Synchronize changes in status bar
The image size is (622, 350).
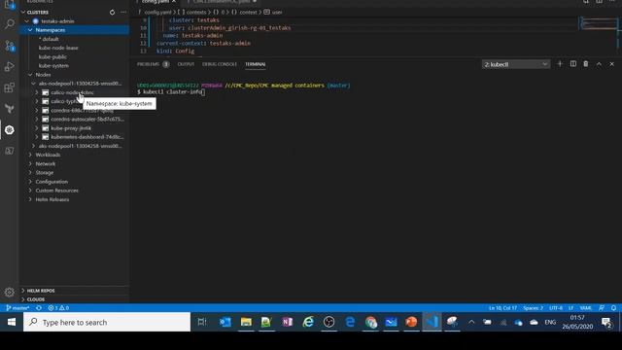[x=39, y=308]
